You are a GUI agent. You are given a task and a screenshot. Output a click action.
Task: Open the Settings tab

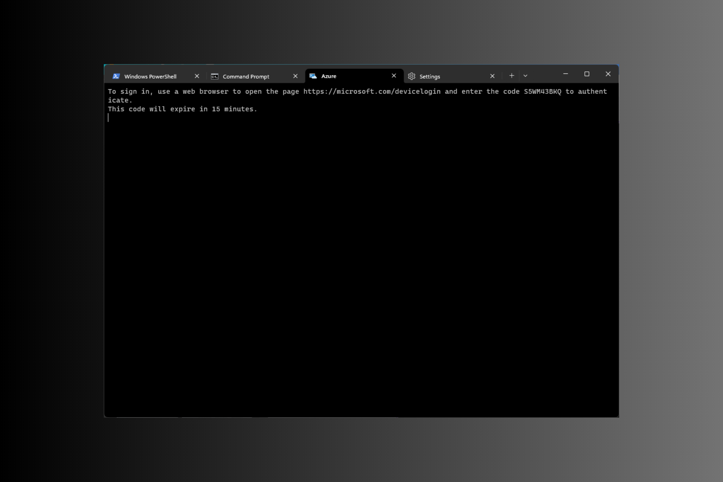(429, 76)
